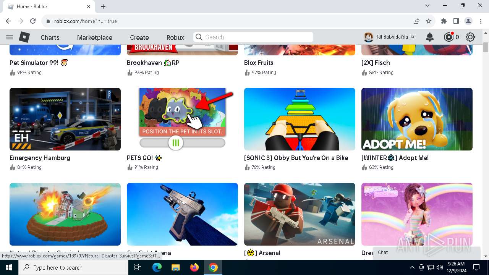Open a new Chrome tab

click(103, 6)
